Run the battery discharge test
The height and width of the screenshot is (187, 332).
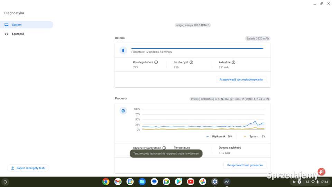[241, 80]
